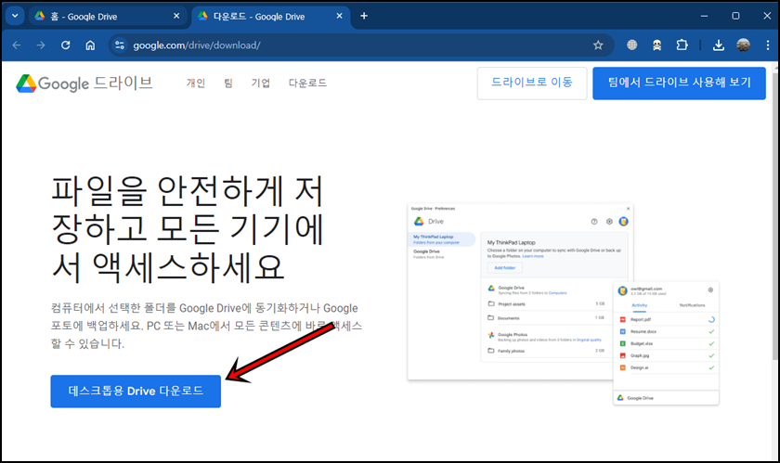Open a new browser tab
The image size is (780, 463).
tap(364, 16)
